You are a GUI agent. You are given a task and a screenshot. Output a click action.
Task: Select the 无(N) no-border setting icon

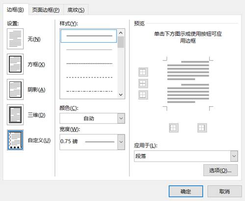click(x=15, y=39)
